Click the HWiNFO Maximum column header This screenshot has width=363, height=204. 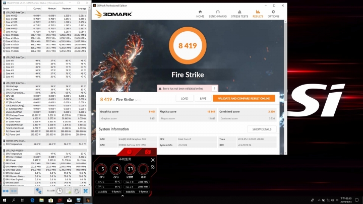pos(64,9)
